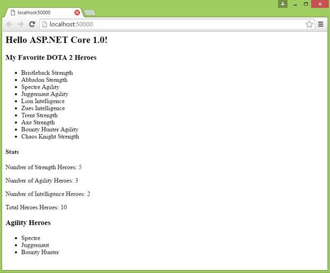330x273 pixels.
Task: Click list item Juggernaut Agility
Action: click(44, 94)
